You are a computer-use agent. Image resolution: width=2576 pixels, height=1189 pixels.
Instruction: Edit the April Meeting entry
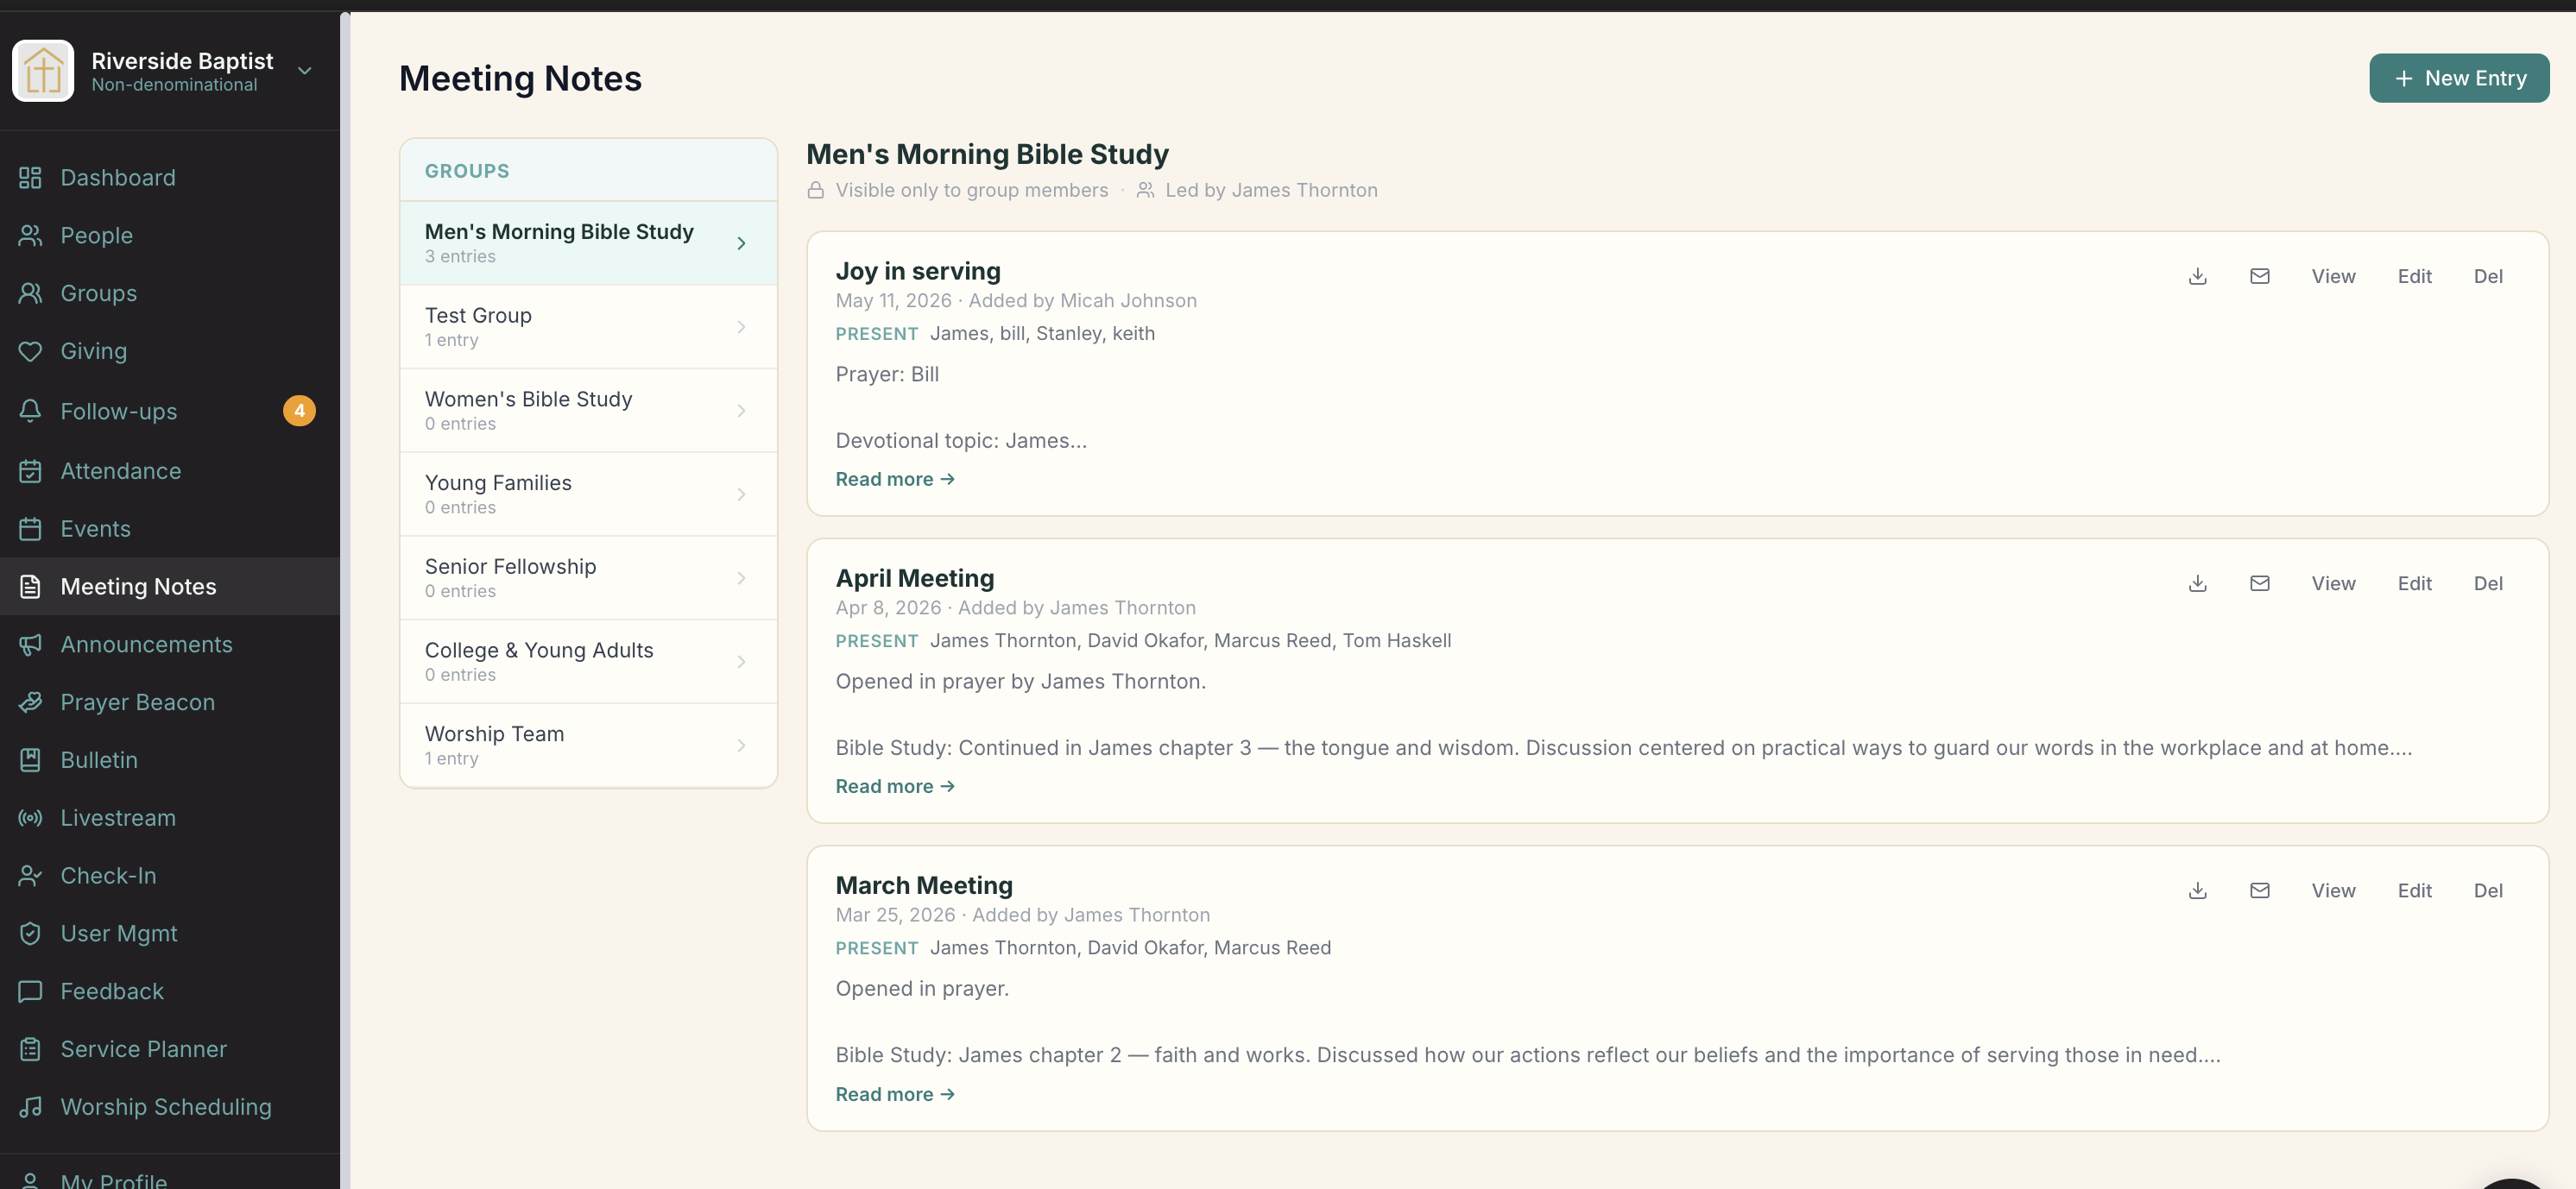click(x=2414, y=583)
